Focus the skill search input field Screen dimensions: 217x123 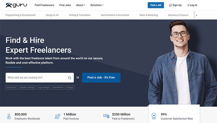pyautogui.click(x=40, y=77)
